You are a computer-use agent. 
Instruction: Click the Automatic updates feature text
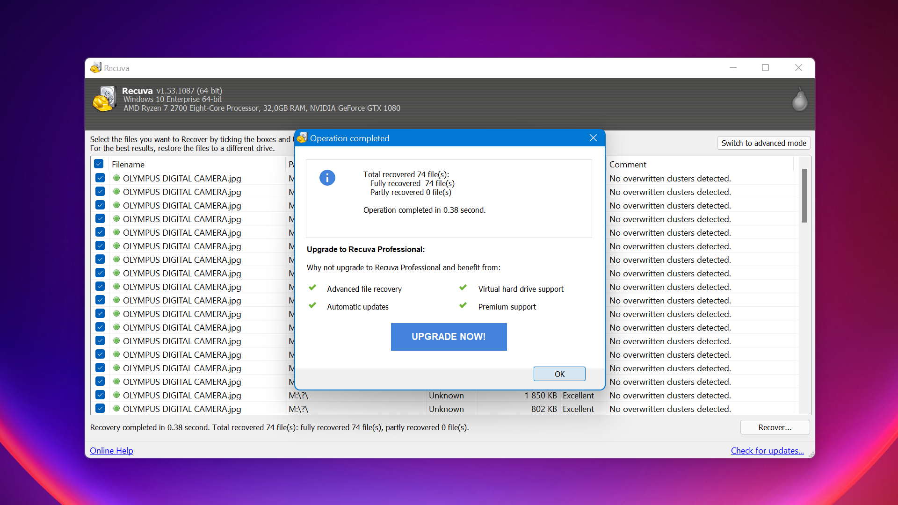(x=358, y=307)
